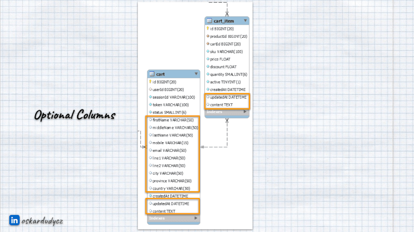Select column middleName VARCHAR(50)
This screenshot has height=232, width=414.
point(175,128)
